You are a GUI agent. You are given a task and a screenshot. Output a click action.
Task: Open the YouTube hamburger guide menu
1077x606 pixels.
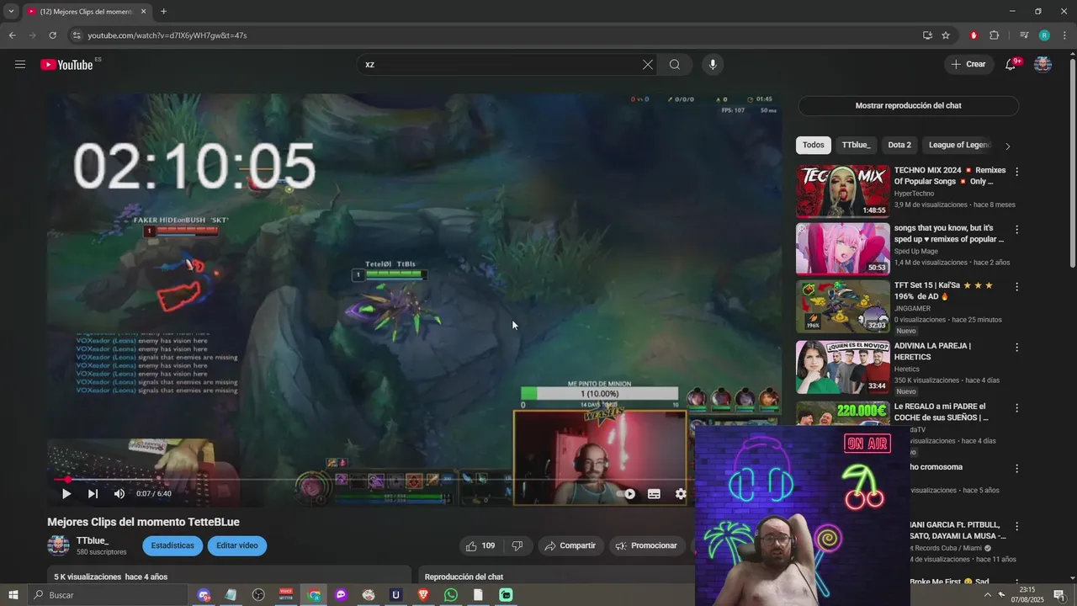(20, 64)
